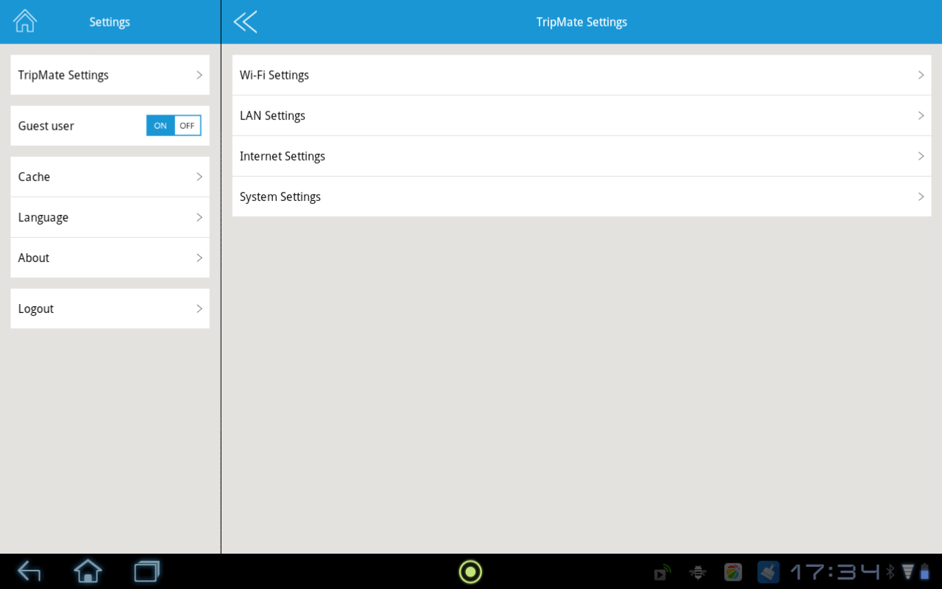Click the double-chevron back icon in the TripMate header
The height and width of the screenshot is (589, 942).
(245, 22)
